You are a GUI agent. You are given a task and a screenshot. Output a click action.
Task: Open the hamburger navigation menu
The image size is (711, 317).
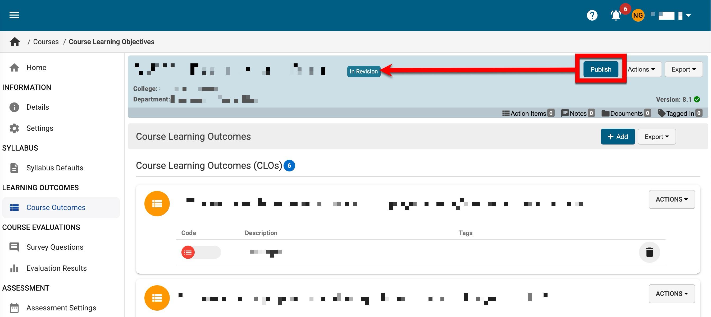(14, 15)
